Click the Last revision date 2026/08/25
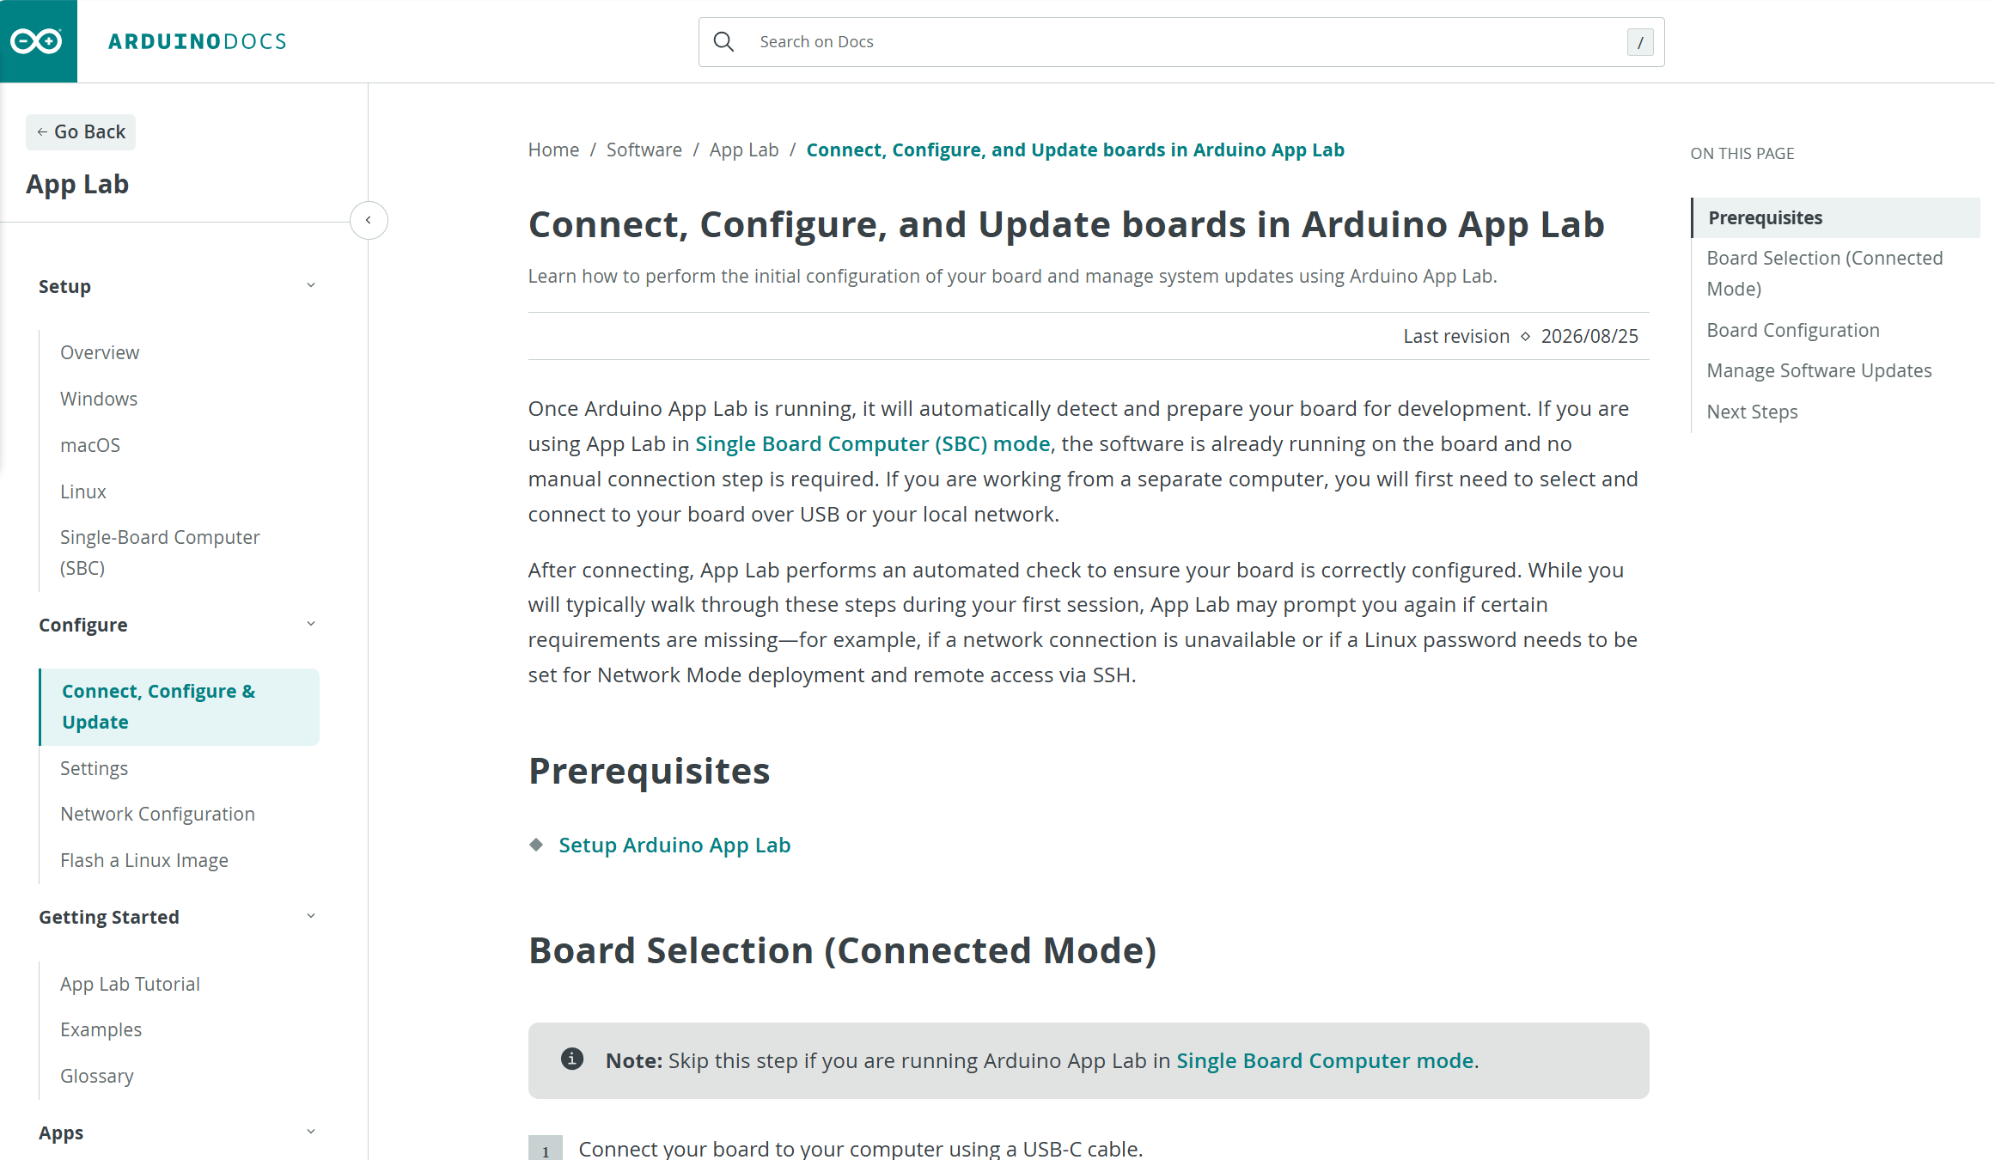This screenshot has height=1160, width=1995. point(1589,336)
